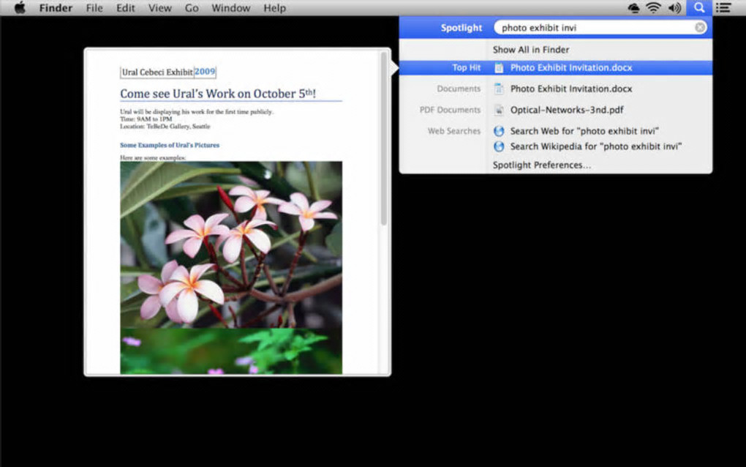This screenshot has height=467, width=746.
Task: Click the Optical-Networks PDF file icon
Action: click(x=499, y=110)
